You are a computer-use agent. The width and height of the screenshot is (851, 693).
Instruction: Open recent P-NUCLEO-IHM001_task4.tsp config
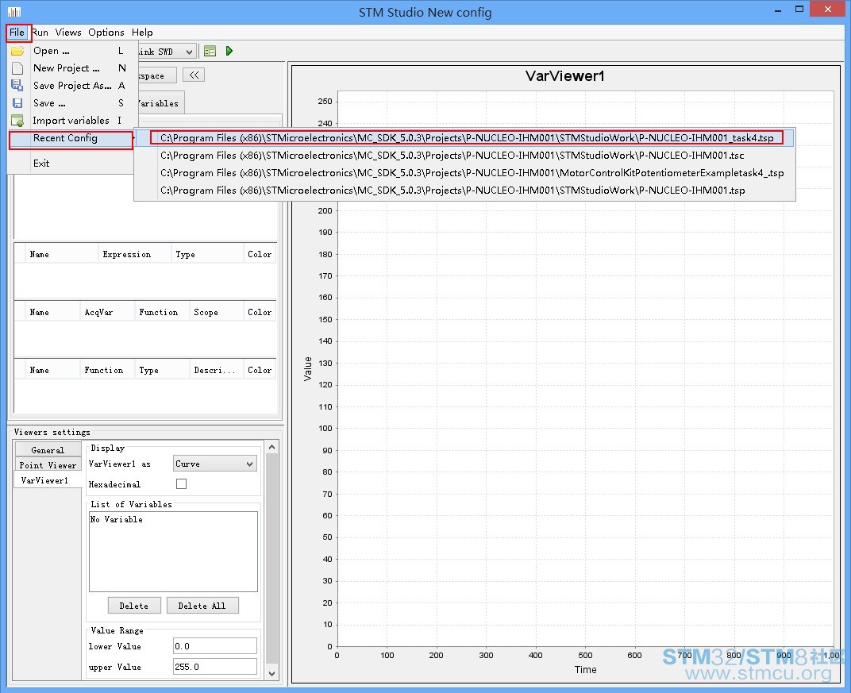pyautogui.click(x=465, y=138)
